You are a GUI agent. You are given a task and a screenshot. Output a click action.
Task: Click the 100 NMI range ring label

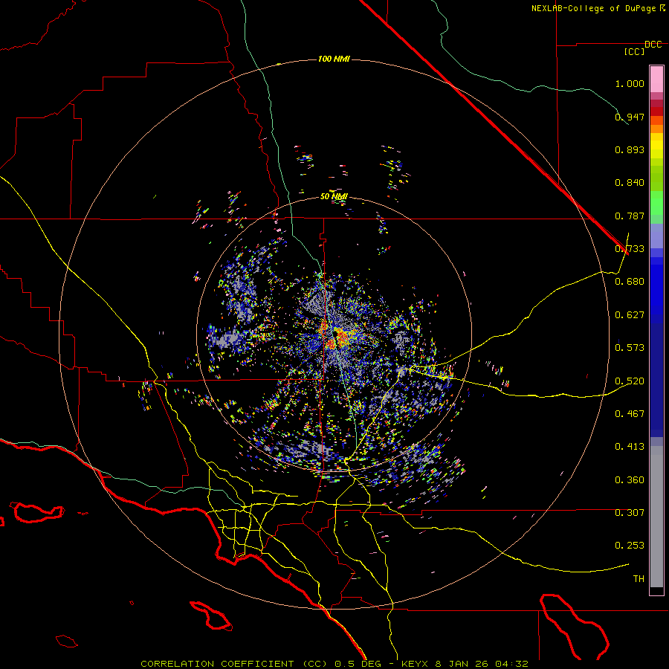[334, 59]
